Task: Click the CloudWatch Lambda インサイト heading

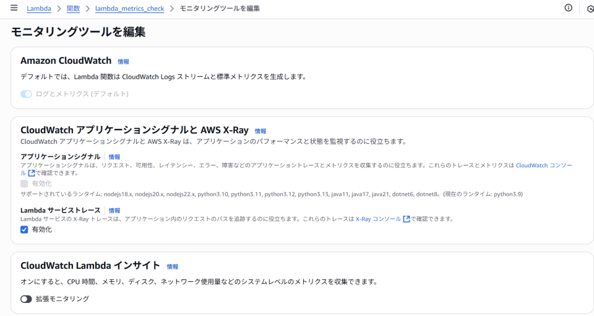Action: pyautogui.click(x=90, y=266)
